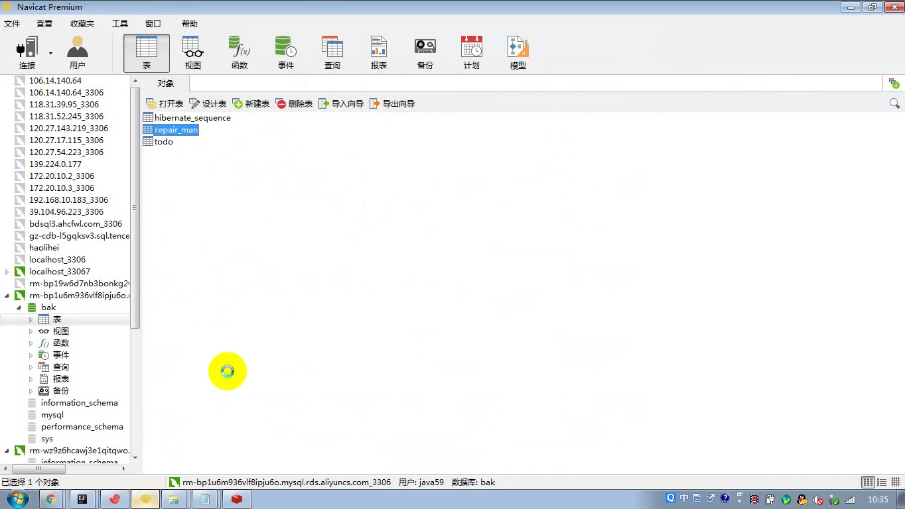
Task: Click the 导出向导 button
Action: point(392,103)
